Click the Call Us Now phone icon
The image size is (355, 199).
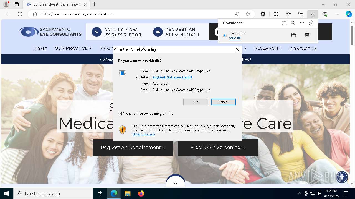coord(97,32)
